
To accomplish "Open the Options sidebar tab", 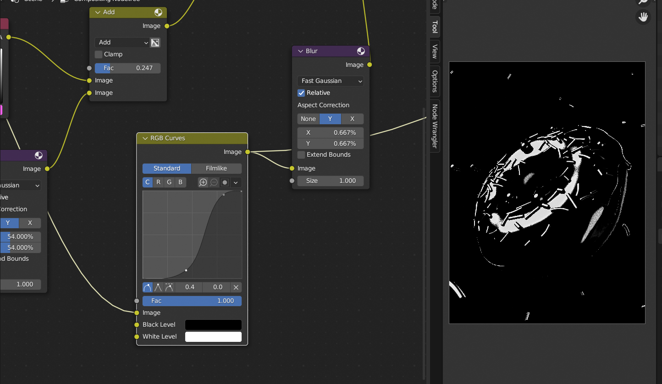I will pos(435,81).
